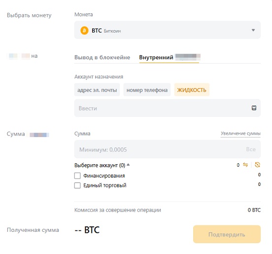
Task: Check the Финансирования account checkbox
Action: 77,176
